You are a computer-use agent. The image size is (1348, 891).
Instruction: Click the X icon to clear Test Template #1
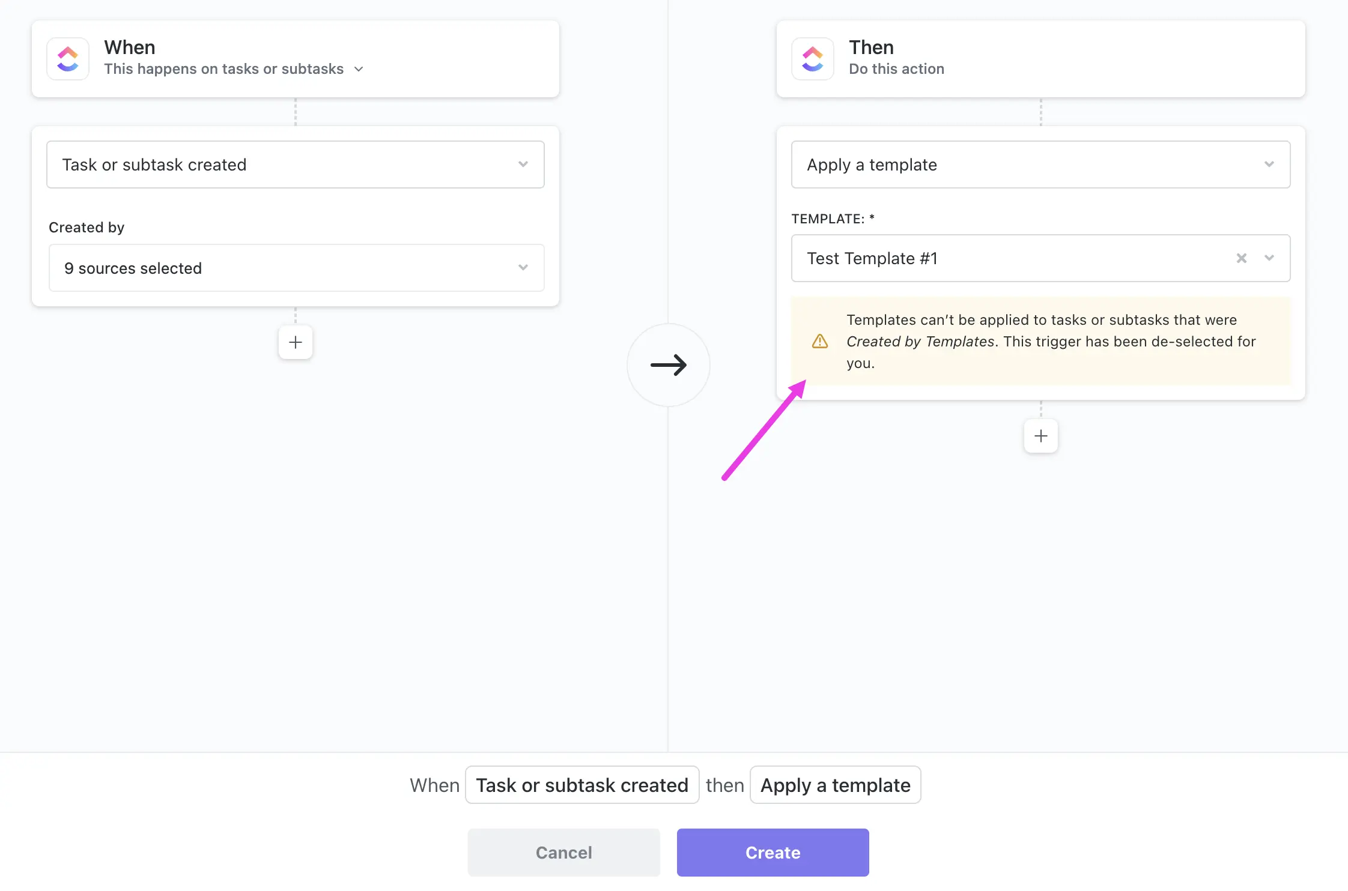[1242, 258]
